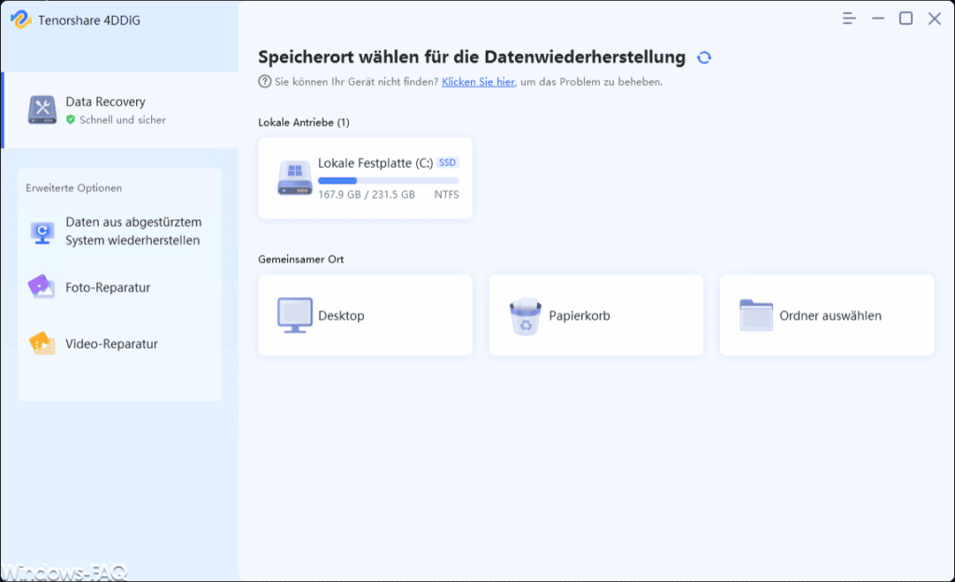Click the Video-Reparatur orange icon
The width and height of the screenshot is (955, 582).
pos(41,343)
